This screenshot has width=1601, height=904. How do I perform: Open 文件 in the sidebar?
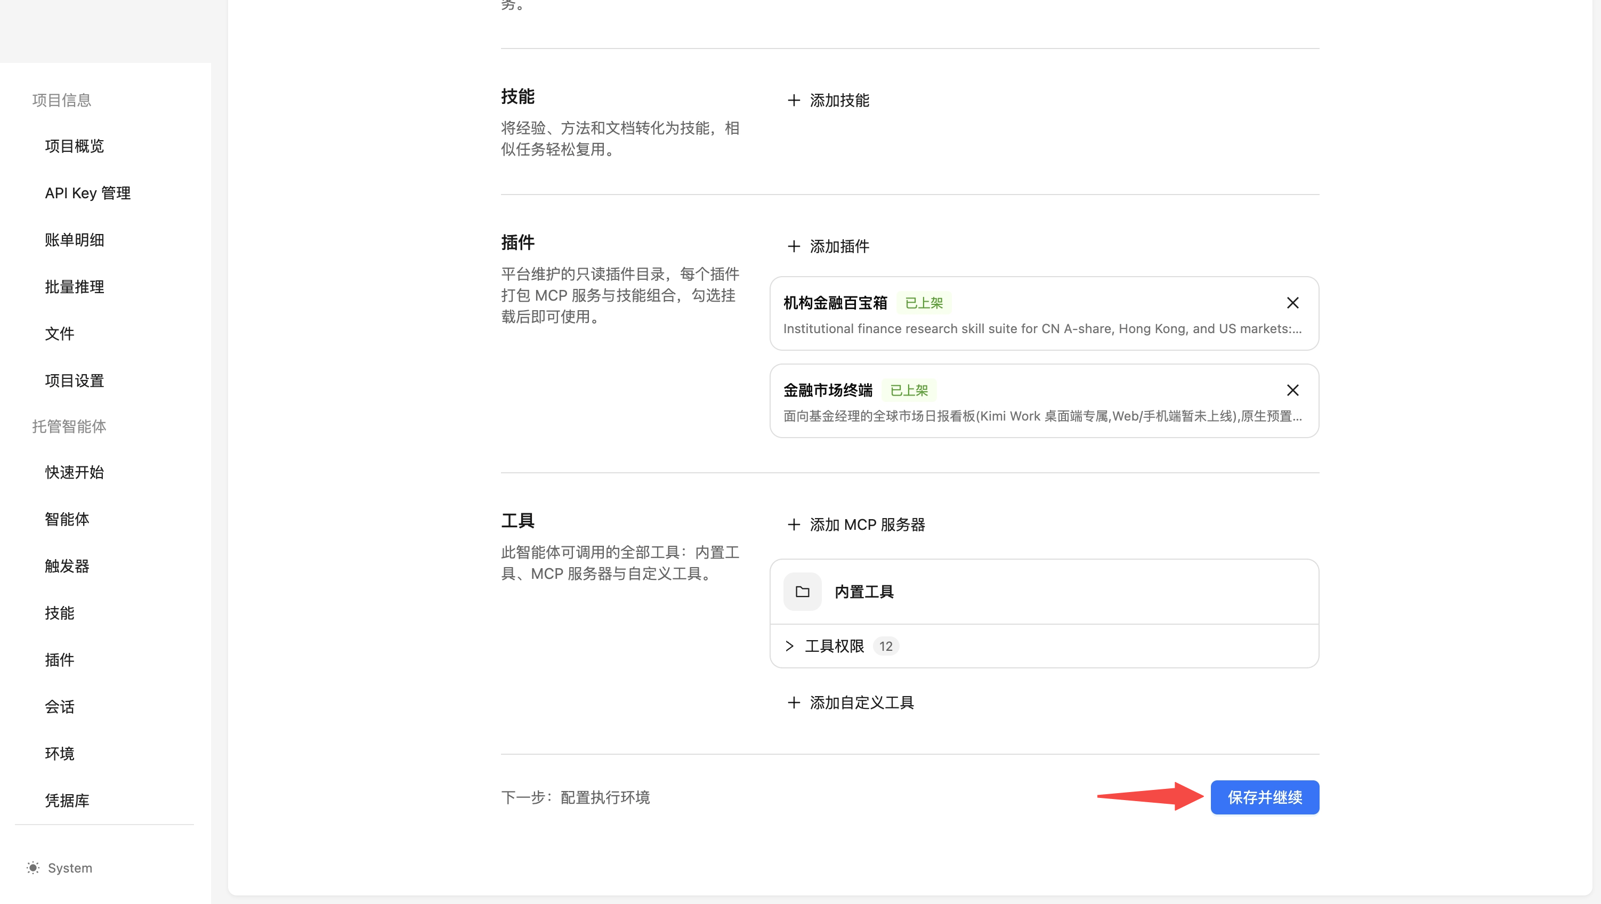60,334
